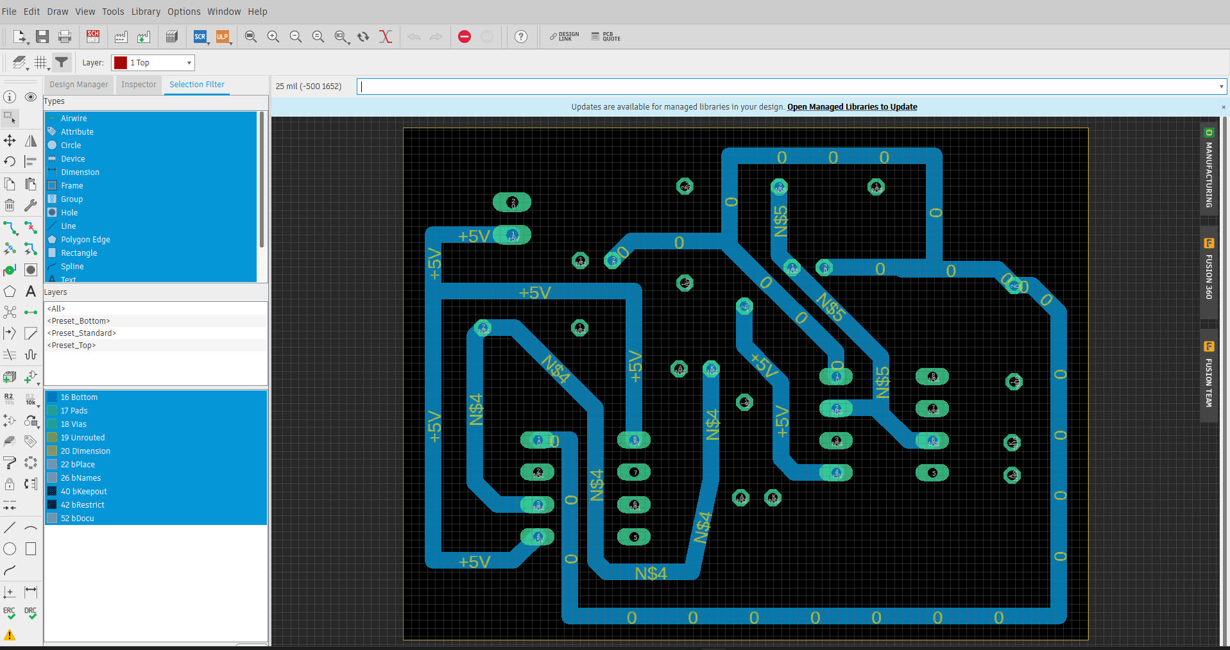The height and width of the screenshot is (650, 1230).
Task: Click the Print icon in the toolbar
Action: pyautogui.click(x=65, y=37)
